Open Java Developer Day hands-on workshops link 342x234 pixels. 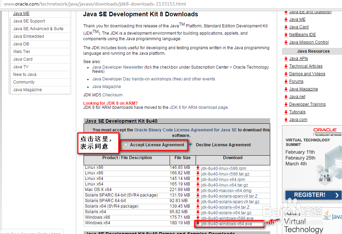click(154, 79)
